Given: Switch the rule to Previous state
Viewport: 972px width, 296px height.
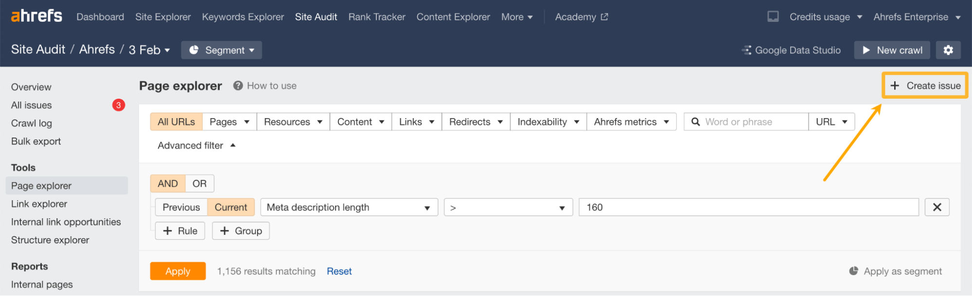Looking at the screenshot, I should (x=181, y=207).
